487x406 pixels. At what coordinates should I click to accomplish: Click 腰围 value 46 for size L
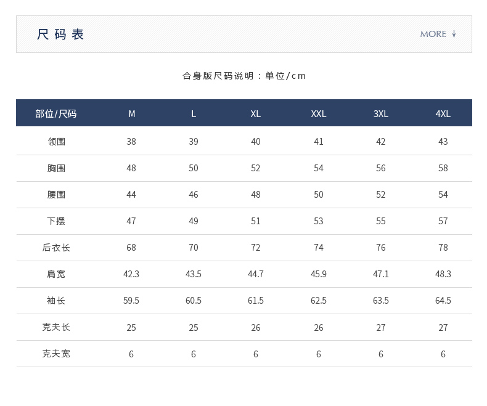point(194,195)
